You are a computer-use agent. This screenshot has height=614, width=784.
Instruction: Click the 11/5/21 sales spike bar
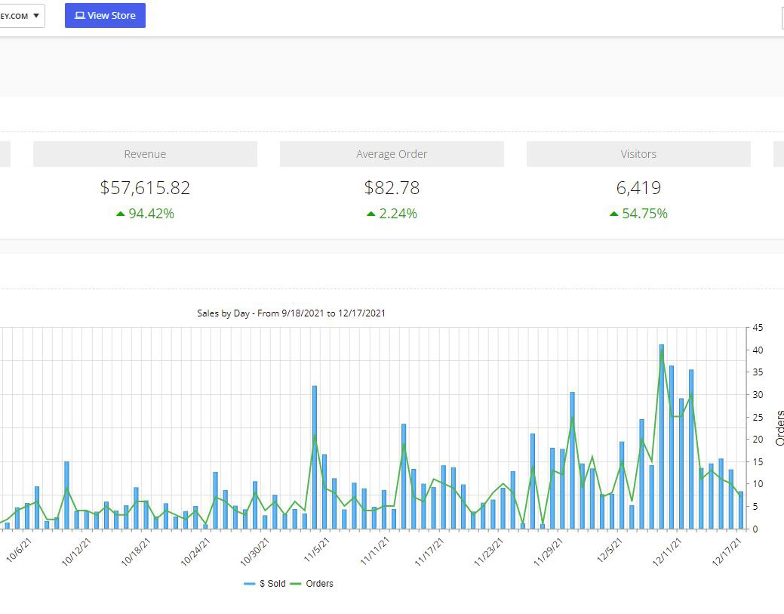click(315, 458)
